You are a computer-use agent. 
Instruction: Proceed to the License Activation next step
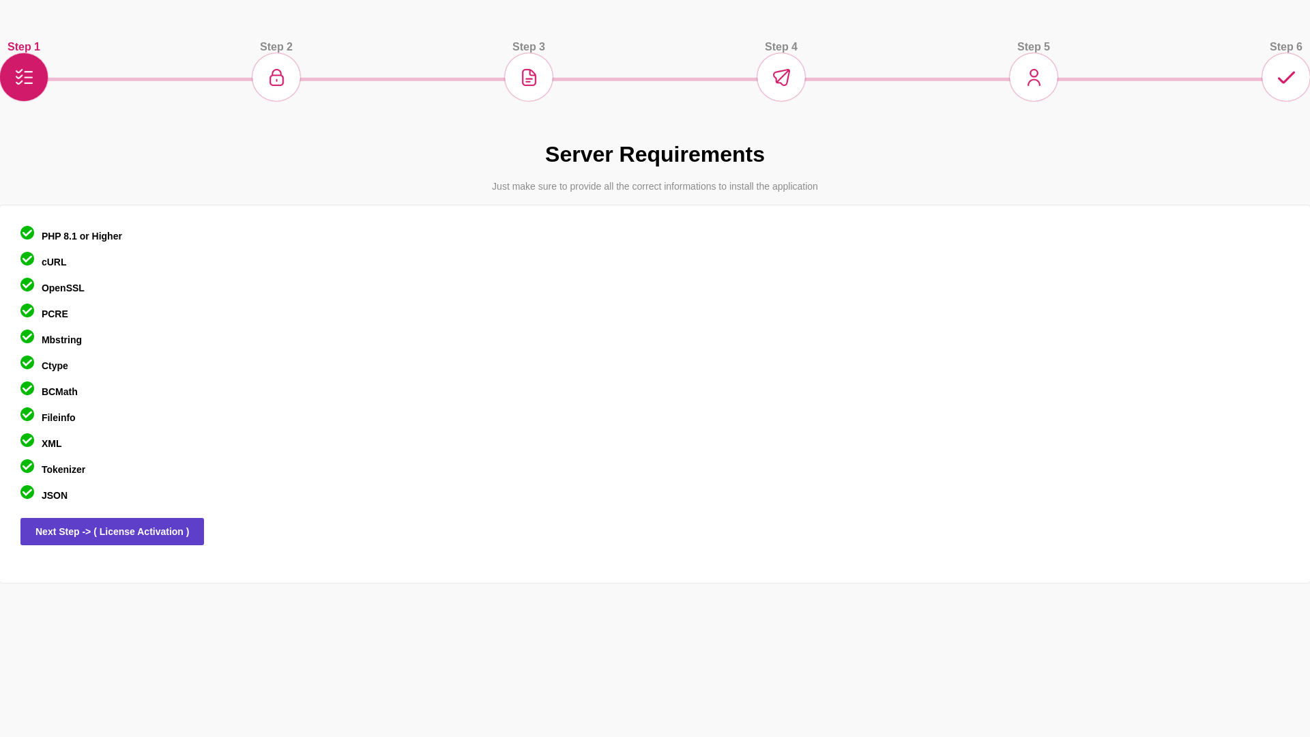click(112, 532)
